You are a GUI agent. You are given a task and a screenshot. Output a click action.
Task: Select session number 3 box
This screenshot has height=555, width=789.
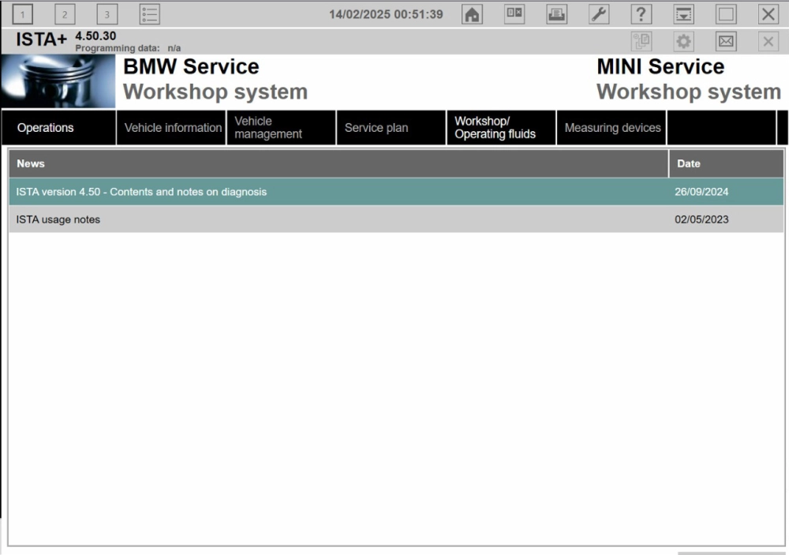point(107,14)
